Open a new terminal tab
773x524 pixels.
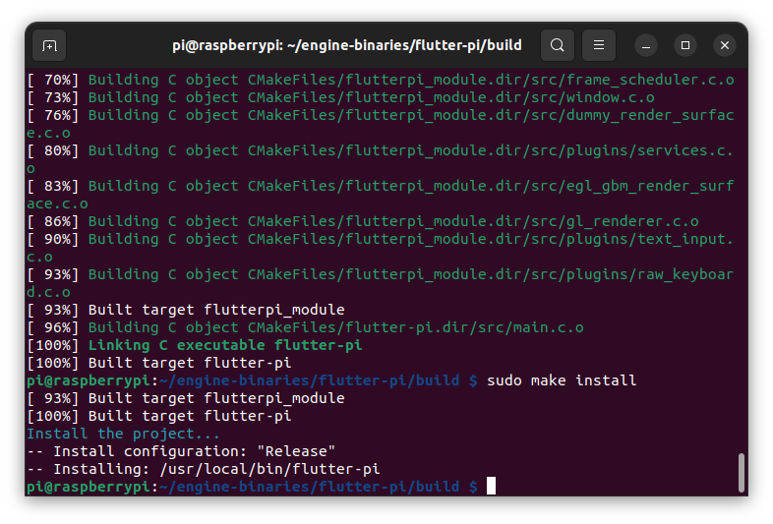(49, 45)
